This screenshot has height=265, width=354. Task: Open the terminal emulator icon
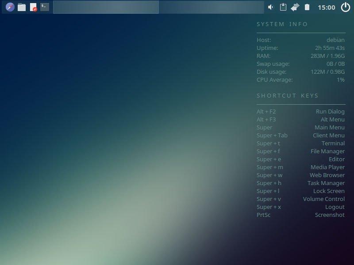pos(44,7)
